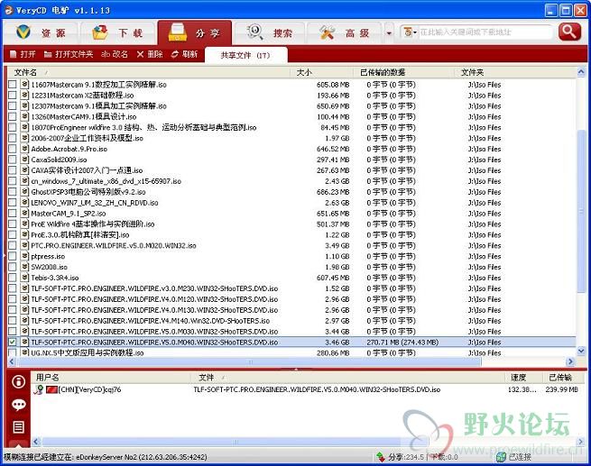Click file icon of GhostXPSP3 iso row
The width and height of the screenshot is (591, 466).
pyautogui.click(x=24, y=192)
